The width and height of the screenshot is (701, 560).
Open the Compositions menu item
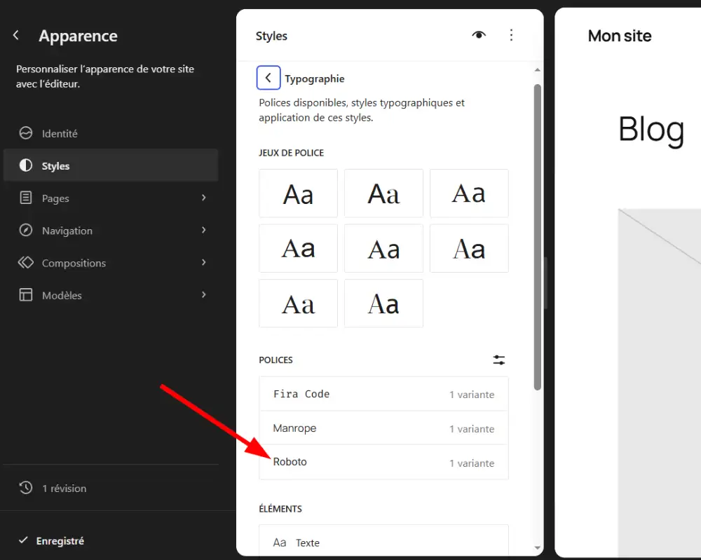click(x=111, y=262)
